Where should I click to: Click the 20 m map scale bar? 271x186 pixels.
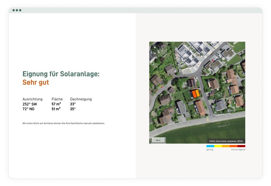tap(158, 140)
